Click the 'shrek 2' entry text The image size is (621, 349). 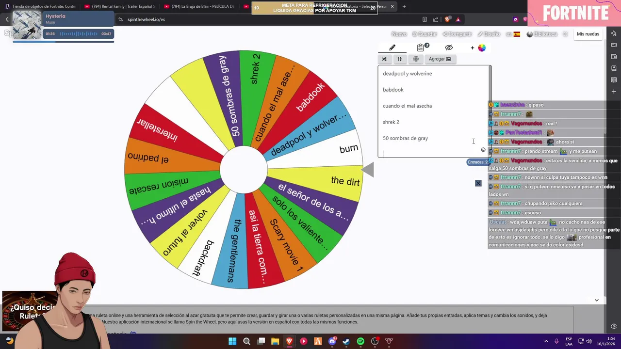(391, 122)
